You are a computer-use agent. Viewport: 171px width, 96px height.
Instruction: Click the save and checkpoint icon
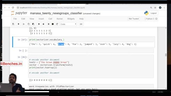(13, 24)
